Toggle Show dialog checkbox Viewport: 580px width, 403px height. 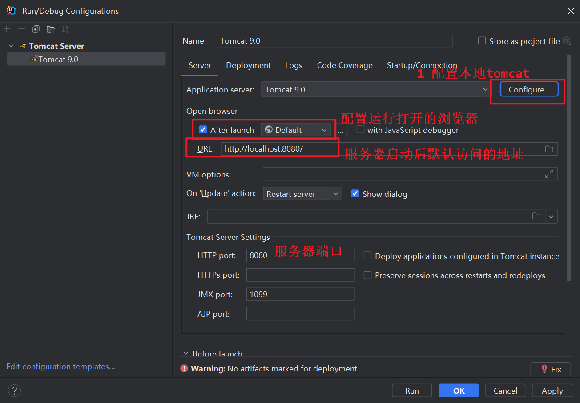(355, 193)
